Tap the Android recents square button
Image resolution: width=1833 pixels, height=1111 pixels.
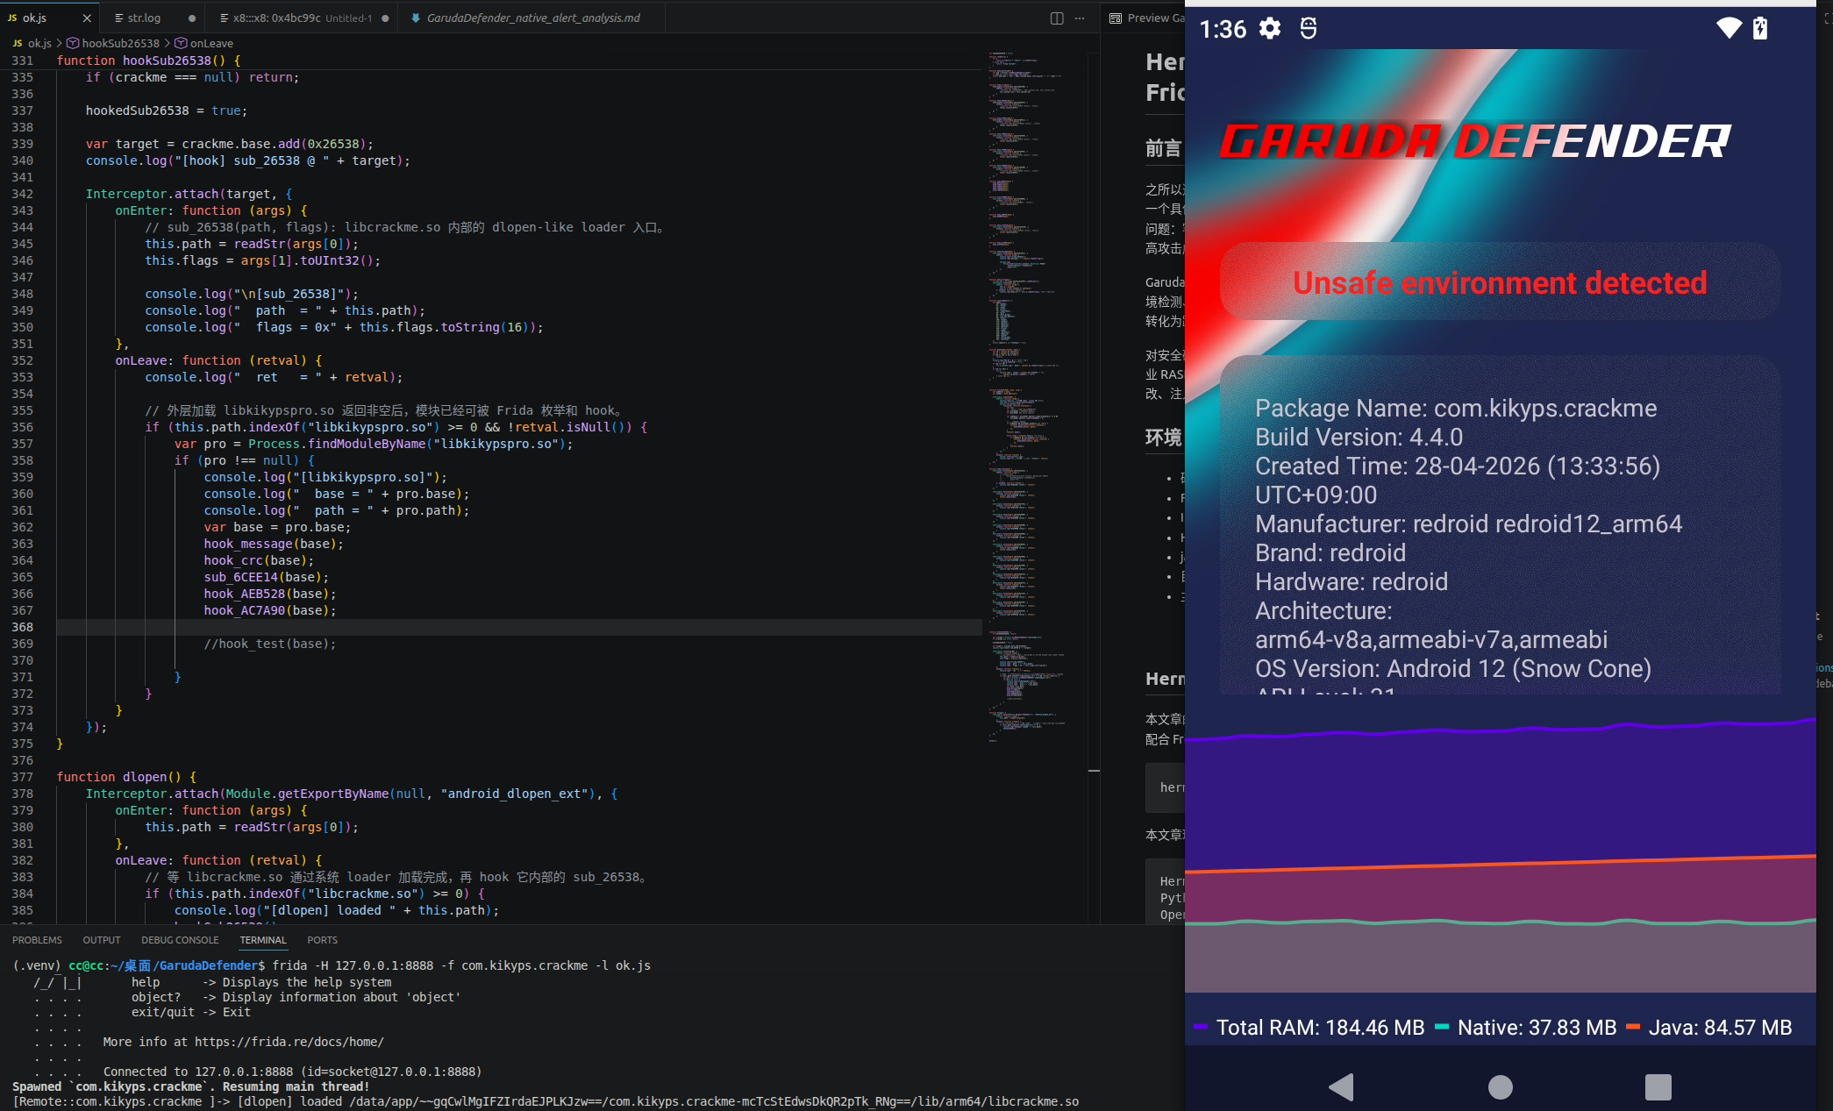1658,1087
